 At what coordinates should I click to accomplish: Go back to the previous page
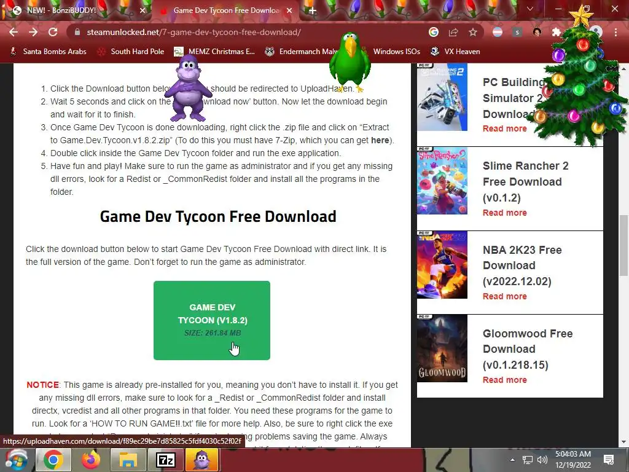pyautogui.click(x=14, y=32)
